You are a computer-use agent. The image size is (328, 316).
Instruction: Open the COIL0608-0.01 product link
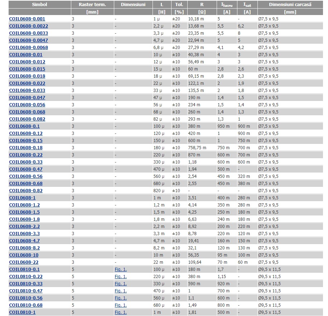click(x=26, y=55)
